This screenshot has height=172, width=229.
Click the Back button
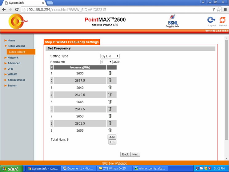pos(125,154)
